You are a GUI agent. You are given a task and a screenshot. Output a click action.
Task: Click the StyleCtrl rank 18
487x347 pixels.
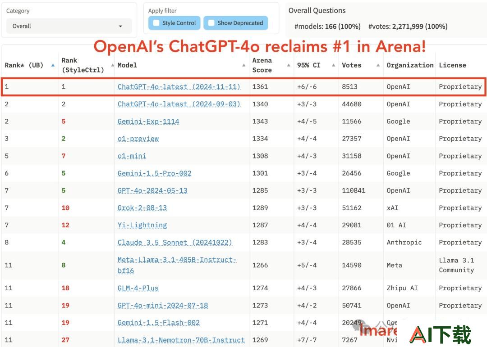(65, 288)
